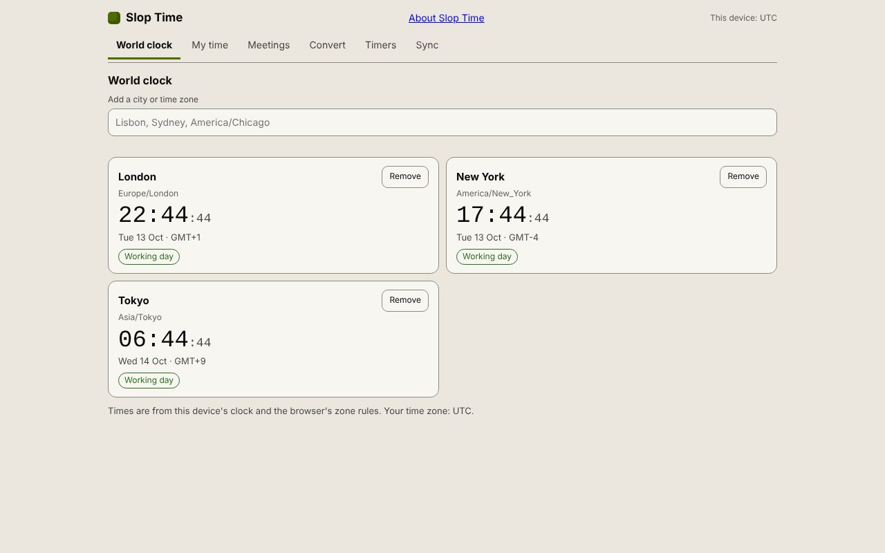Click the Tokyo 06:44 time display
Viewport: 885px width, 553px height.
pos(165,339)
